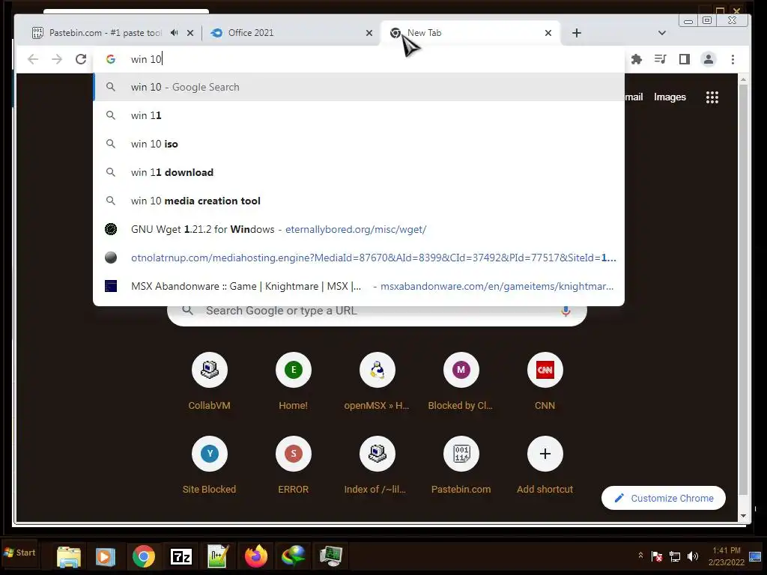Screen dimensions: 767x575
Task: Open File Explorer from the taskbar
Action: [x=68, y=556]
